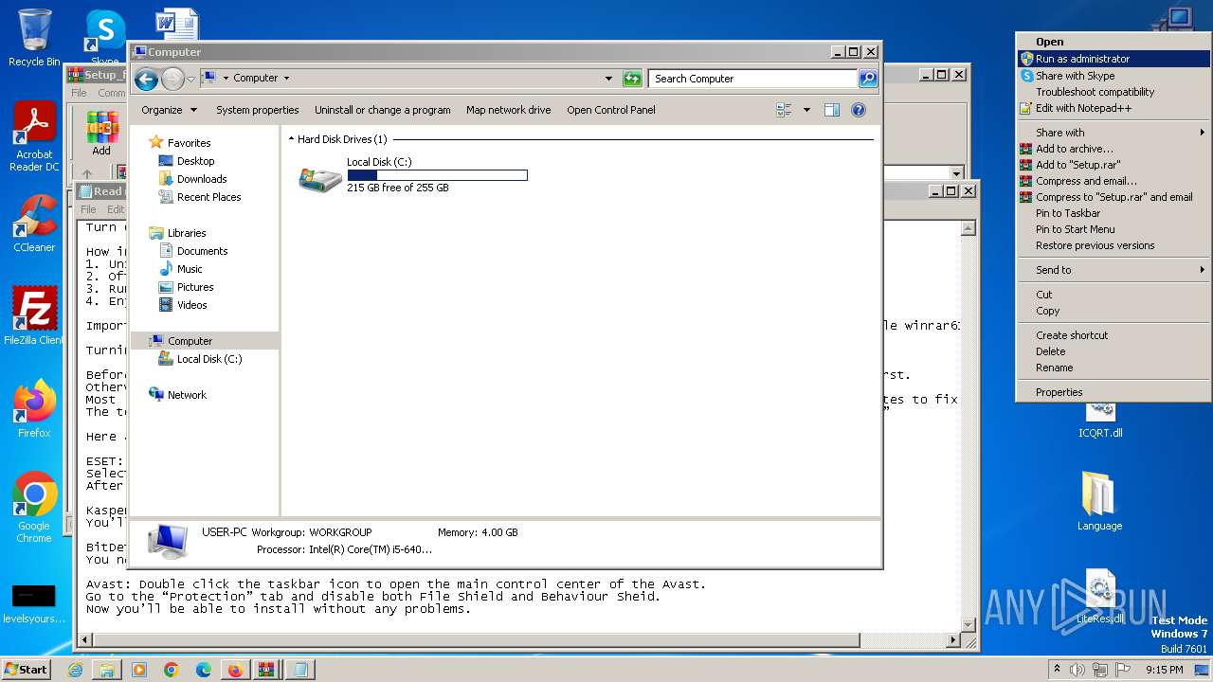This screenshot has height=682, width=1213.
Task: Choose Run as administrator
Action: point(1113,59)
